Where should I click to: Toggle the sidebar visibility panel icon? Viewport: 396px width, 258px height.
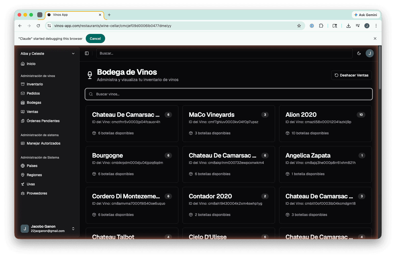coord(87,53)
